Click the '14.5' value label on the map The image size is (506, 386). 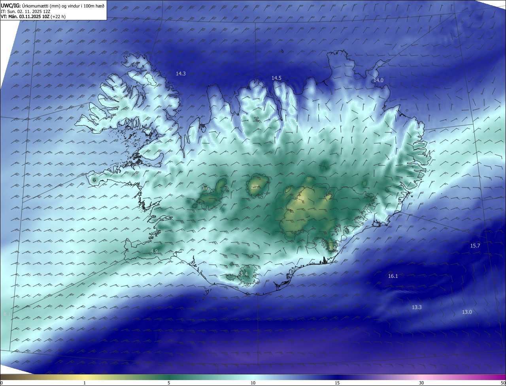(276, 78)
